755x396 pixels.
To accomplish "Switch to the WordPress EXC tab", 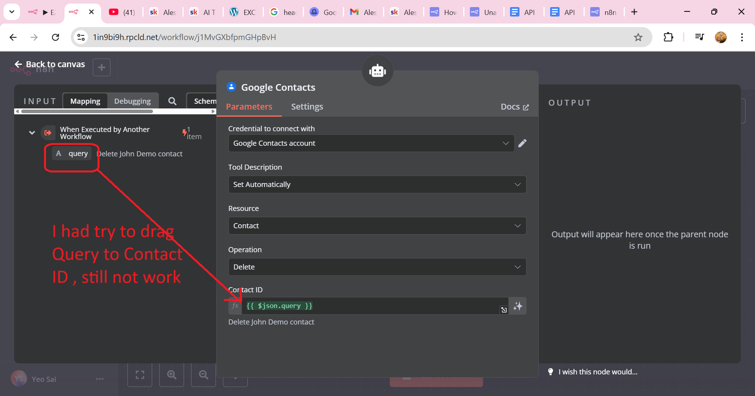I will [242, 12].
